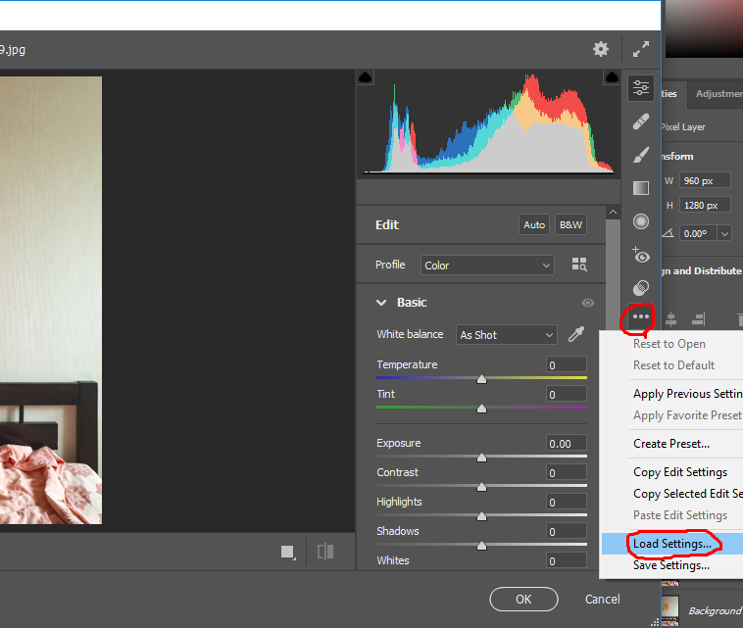
Task: Open White balance As Shot dropdown
Action: (x=506, y=335)
